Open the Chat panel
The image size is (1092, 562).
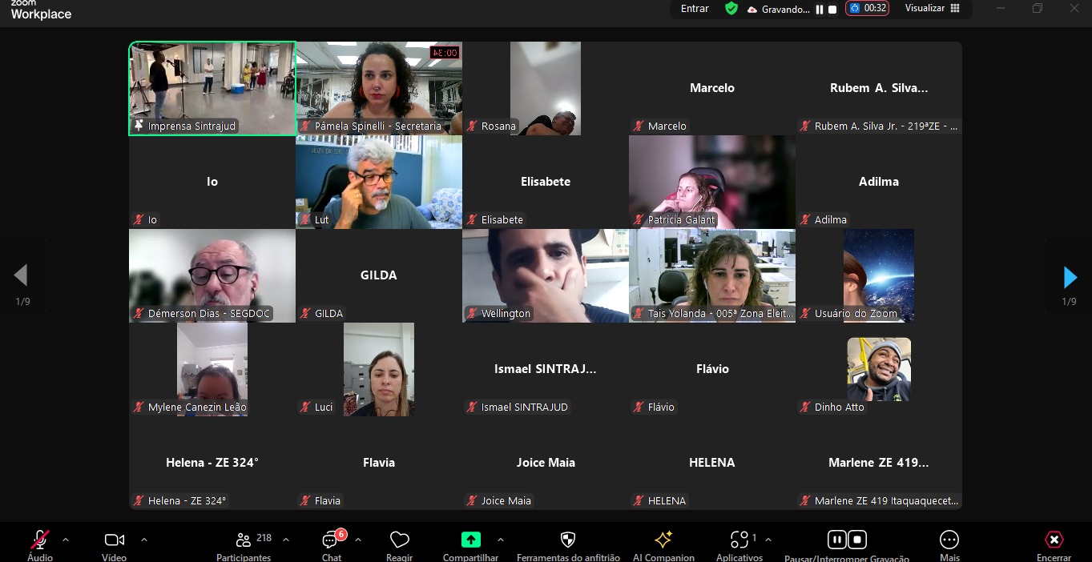(x=331, y=540)
